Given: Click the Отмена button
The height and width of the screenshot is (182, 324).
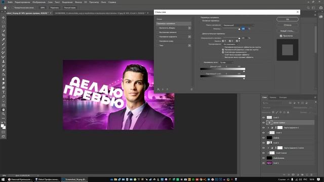Looking at the screenshot, I should 288,25.
